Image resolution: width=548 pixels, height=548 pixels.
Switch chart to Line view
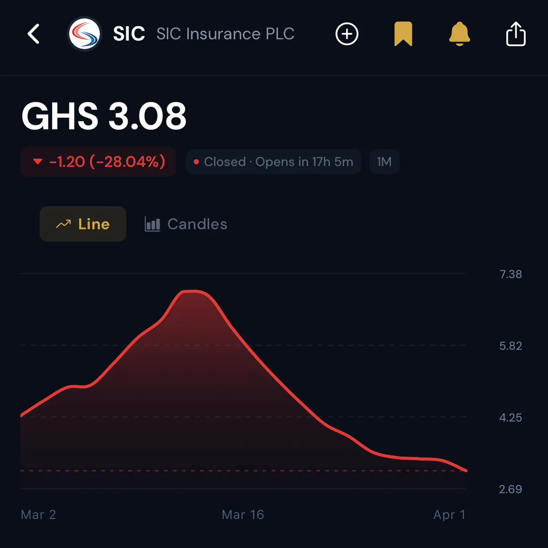tap(83, 224)
